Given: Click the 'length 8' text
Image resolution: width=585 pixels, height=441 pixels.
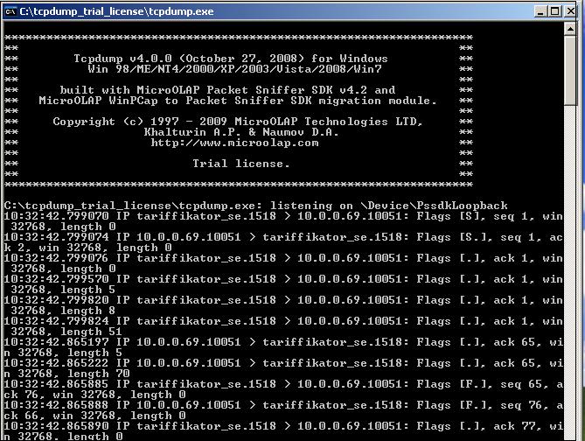Looking at the screenshot, I should 87,311.
